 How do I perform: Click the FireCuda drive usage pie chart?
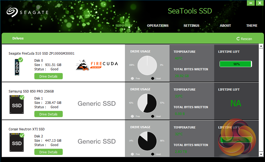[147, 65]
